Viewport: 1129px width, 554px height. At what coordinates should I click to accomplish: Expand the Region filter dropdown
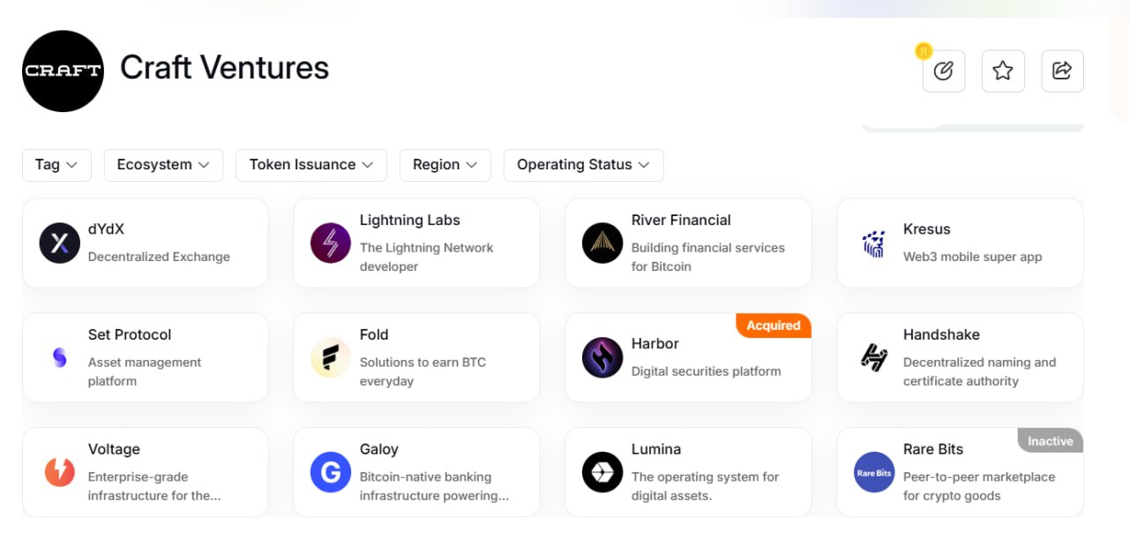point(445,165)
